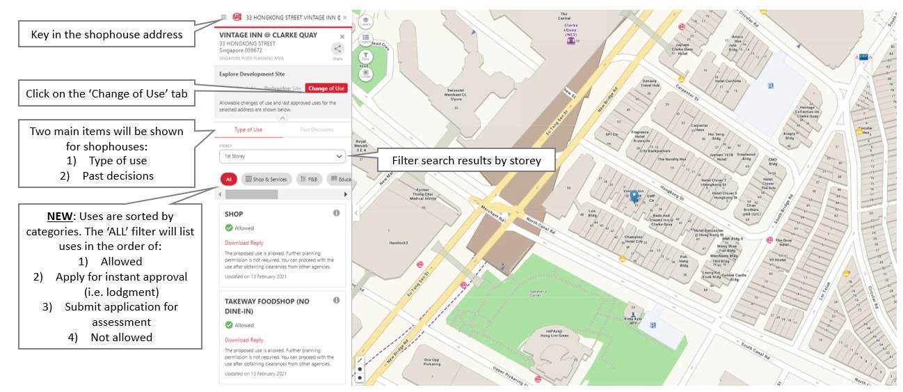Screen dimensions: 903x392
Task: Click the Dynasty Travel Hub label
Action: click(x=649, y=83)
